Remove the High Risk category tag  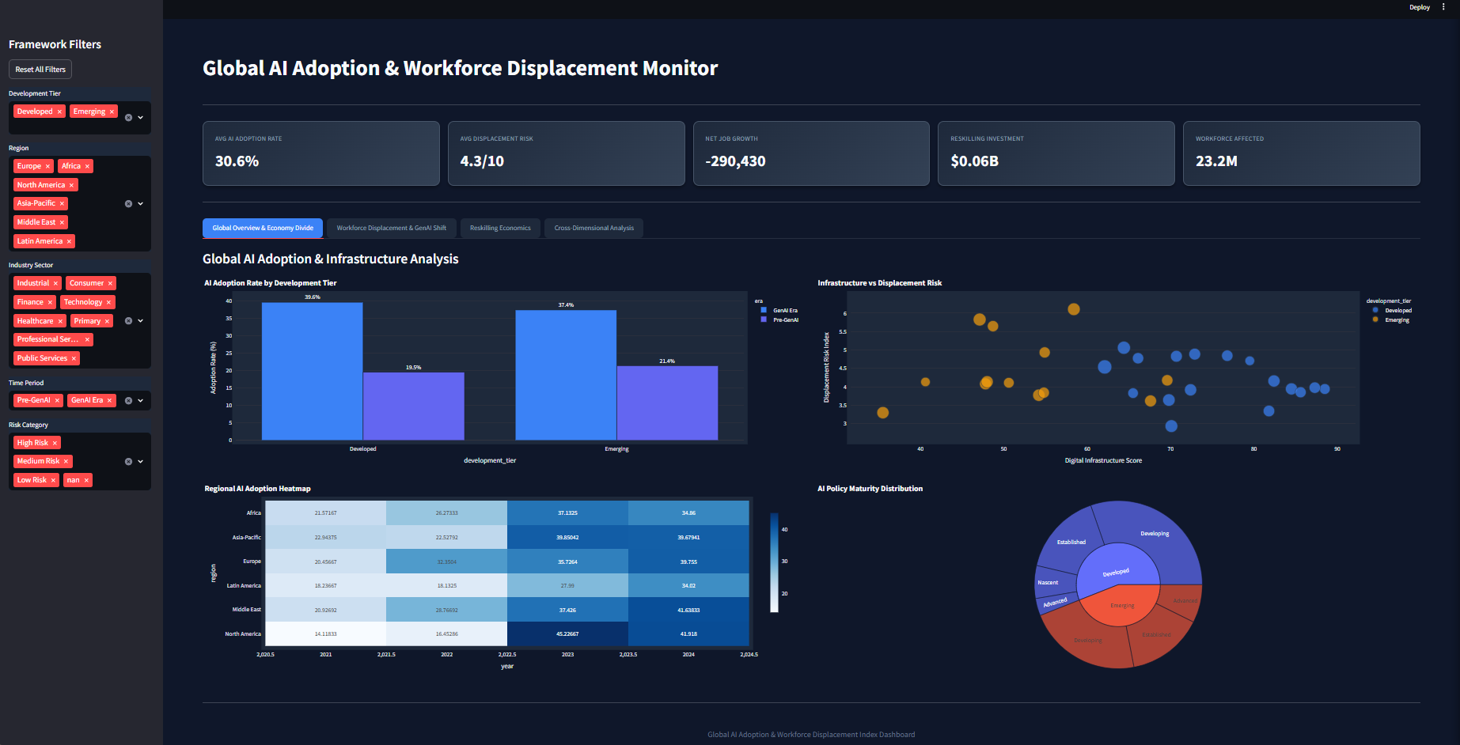55,443
